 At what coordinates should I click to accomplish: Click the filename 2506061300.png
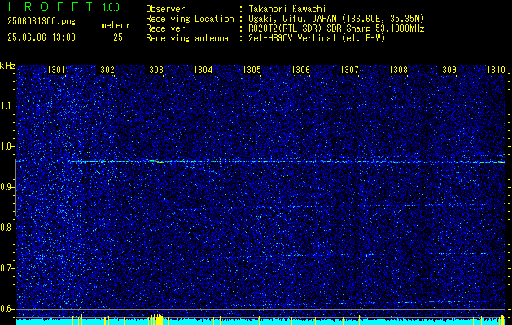coord(42,22)
